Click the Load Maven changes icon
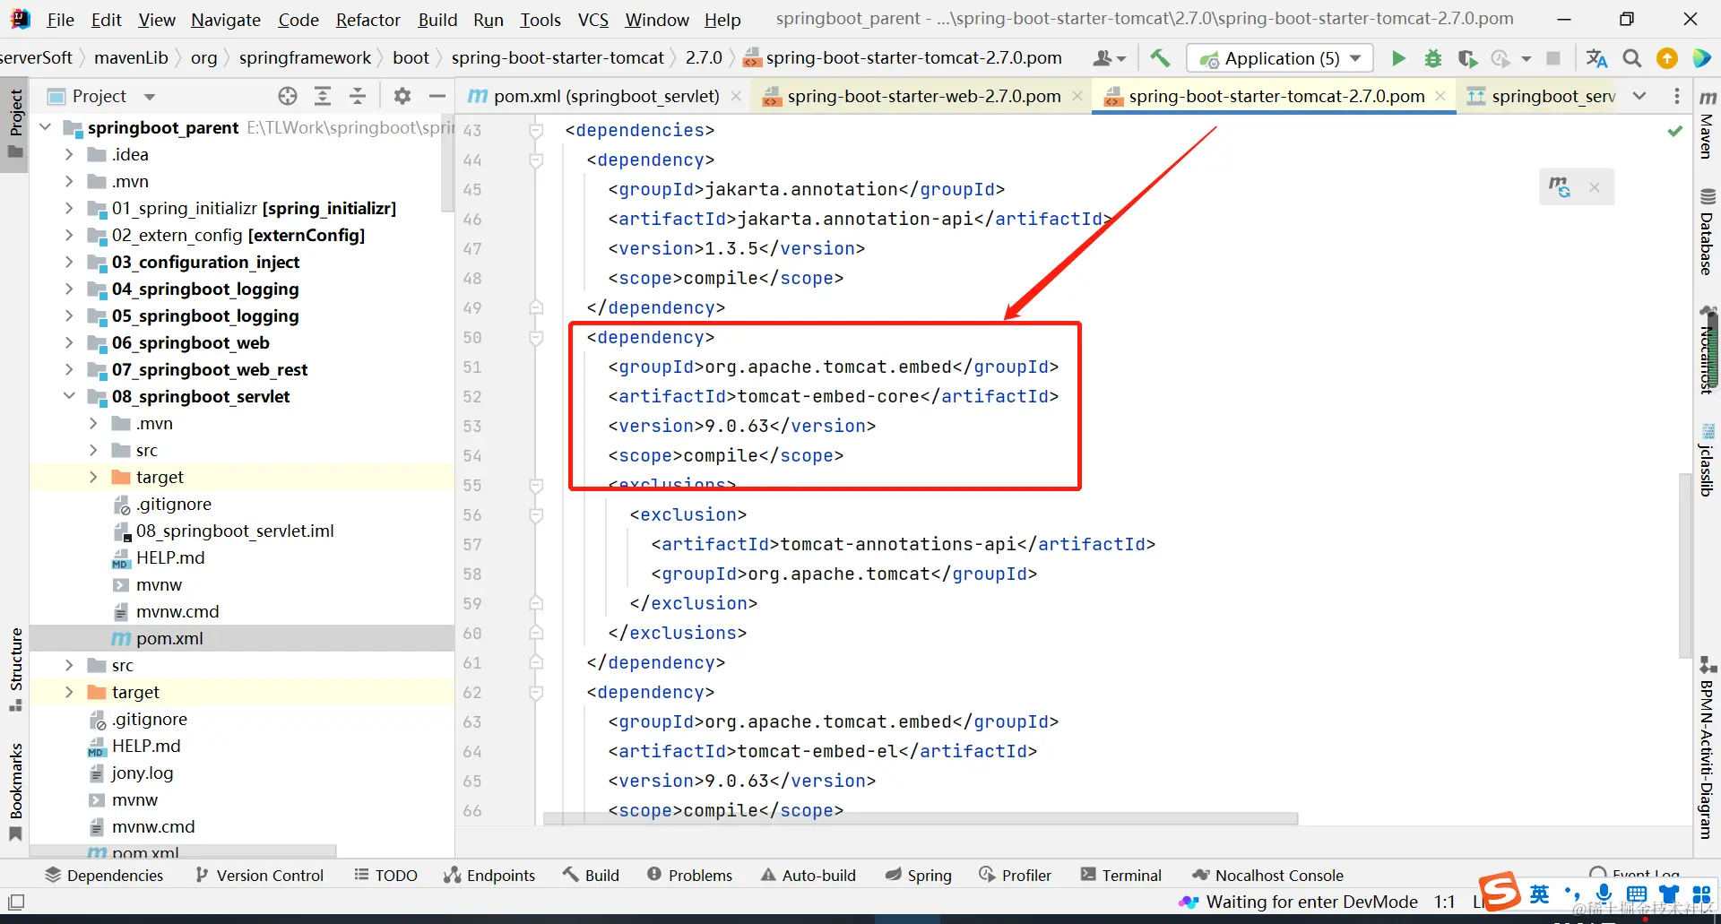Viewport: 1721px width, 924px height. [x=1560, y=186]
